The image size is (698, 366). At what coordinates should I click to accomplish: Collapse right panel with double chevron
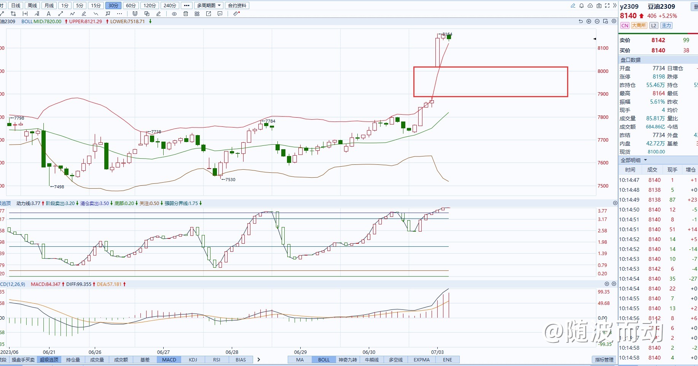pyautogui.click(x=614, y=6)
